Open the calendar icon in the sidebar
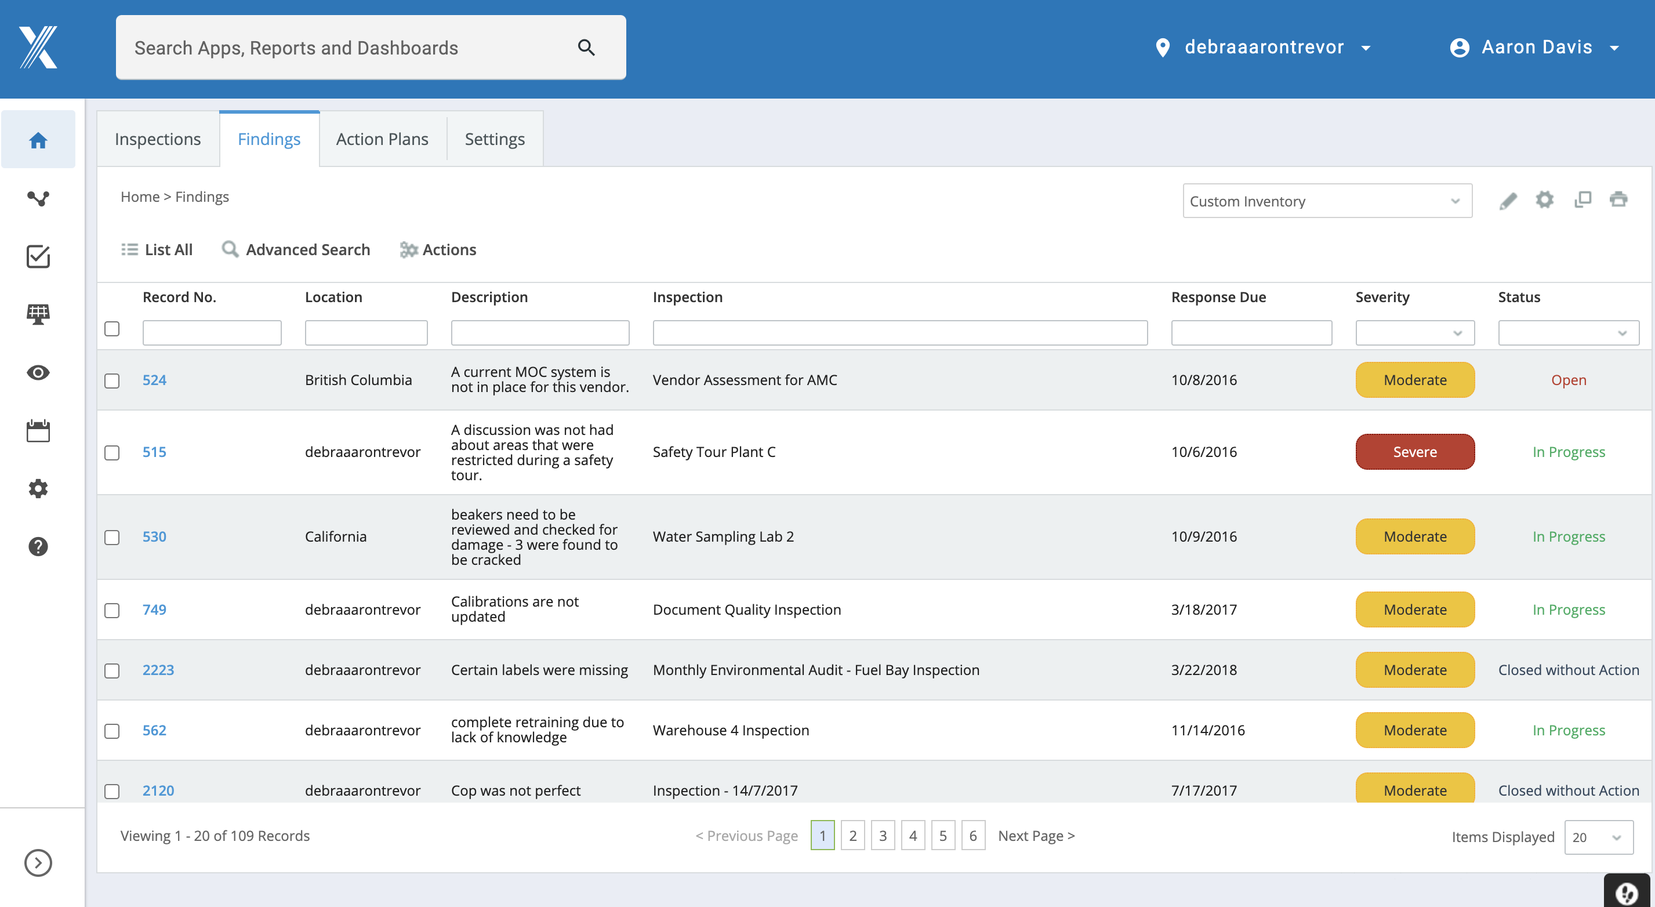Screen dimensions: 1655x907 point(38,430)
